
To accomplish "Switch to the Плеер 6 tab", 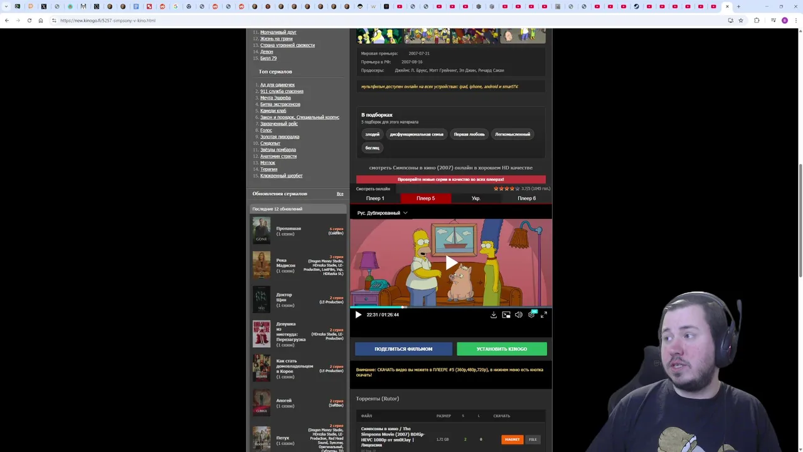I will tap(526, 198).
